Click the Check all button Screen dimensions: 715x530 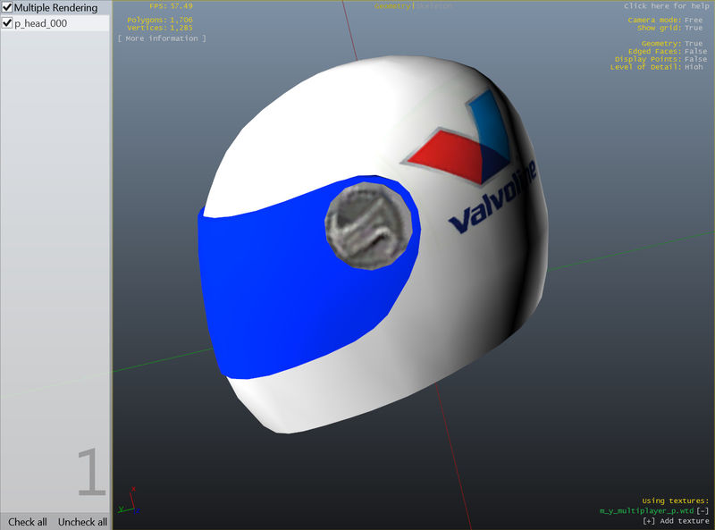pyautogui.click(x=28, y=522)
